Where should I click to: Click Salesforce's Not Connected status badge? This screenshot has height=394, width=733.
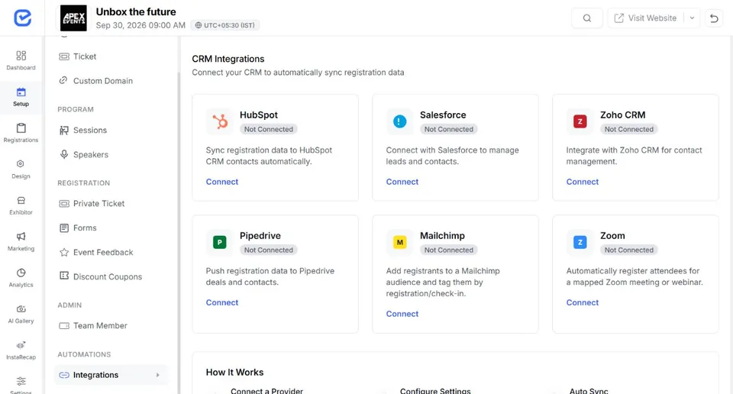tap(449, 130)
